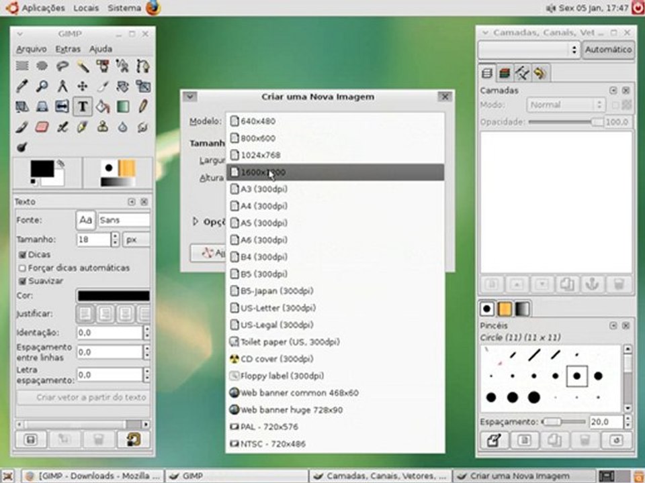The width and height of the screenshot is (645, 483).
Task: Open the Ajuda menu
Action: [x=101, y=49]
